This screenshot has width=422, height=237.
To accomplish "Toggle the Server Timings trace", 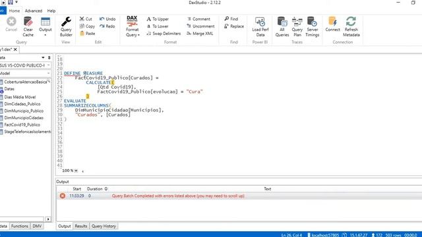I will pyautogui.click(x=312, y=26).
